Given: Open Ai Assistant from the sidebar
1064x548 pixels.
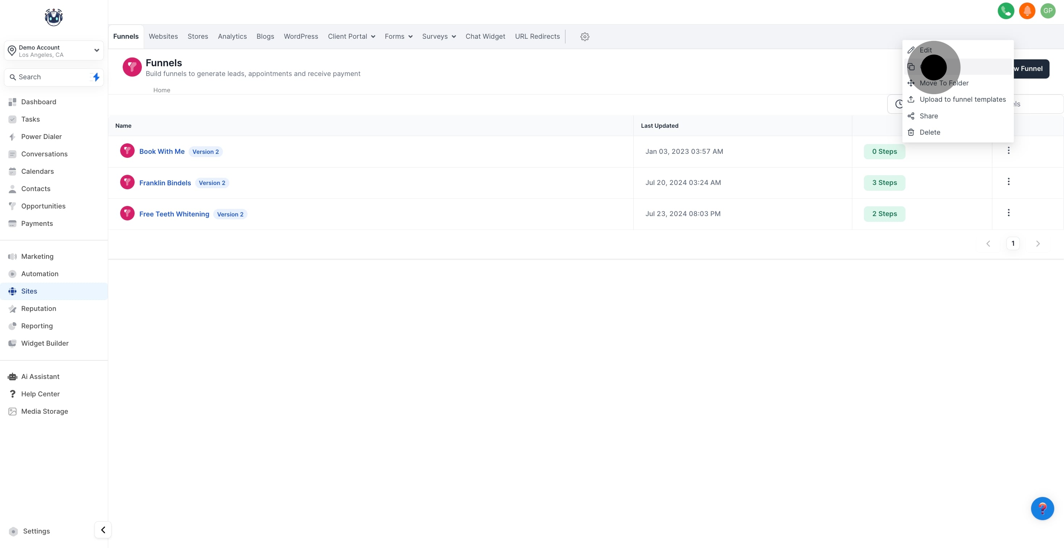Looking at the screenshot, I should click(x=40, y=377).
